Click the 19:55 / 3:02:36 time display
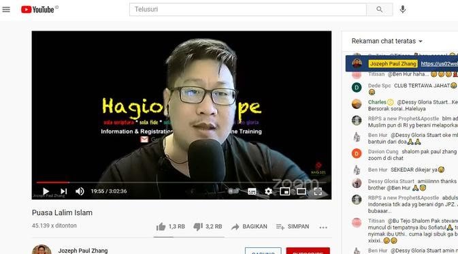Viewport: 458px width, 254px height. point(109,191)
